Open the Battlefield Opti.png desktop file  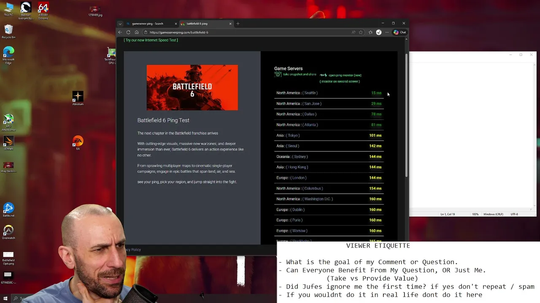pyautogui.click(x=8, y=258)
